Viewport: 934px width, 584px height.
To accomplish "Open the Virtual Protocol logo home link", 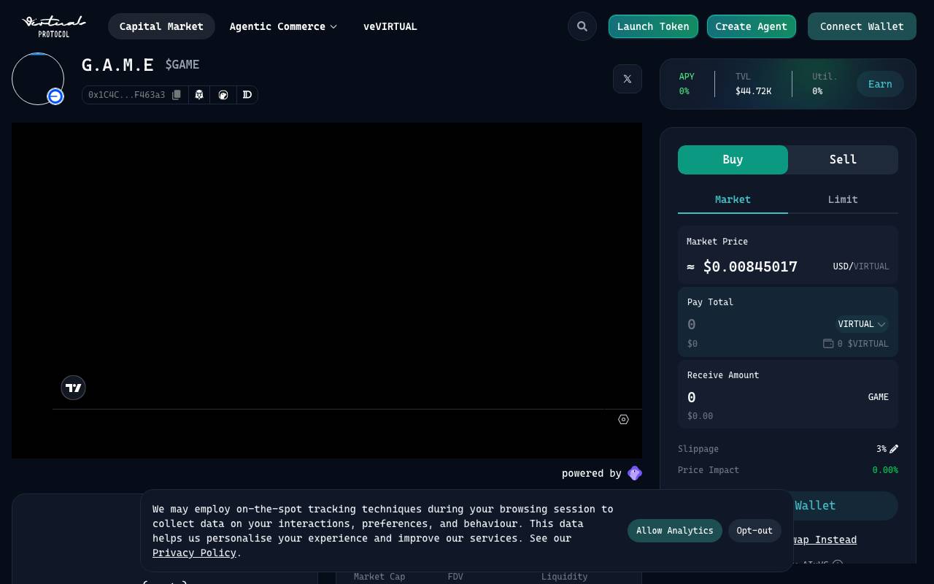I will point(53,26).
